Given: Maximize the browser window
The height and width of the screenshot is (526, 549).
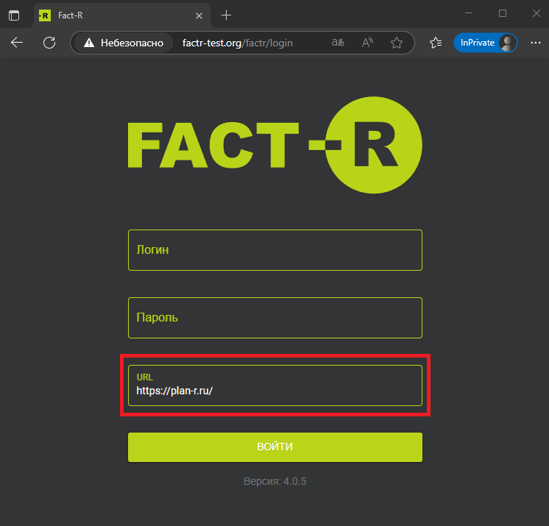Looking at the screenshot, I should (x=503, y=13).
